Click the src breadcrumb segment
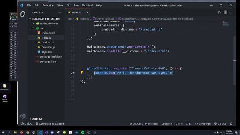 [70, 19]
